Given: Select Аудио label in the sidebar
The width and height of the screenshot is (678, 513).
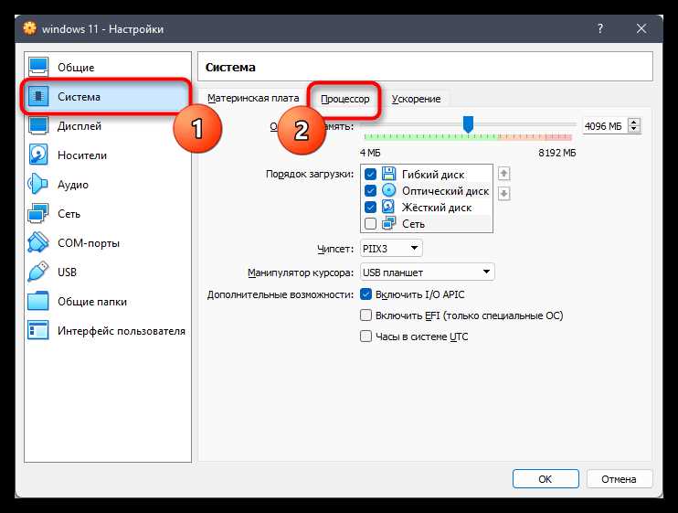Looking at the screenshot, I should [x=73, y=185].
